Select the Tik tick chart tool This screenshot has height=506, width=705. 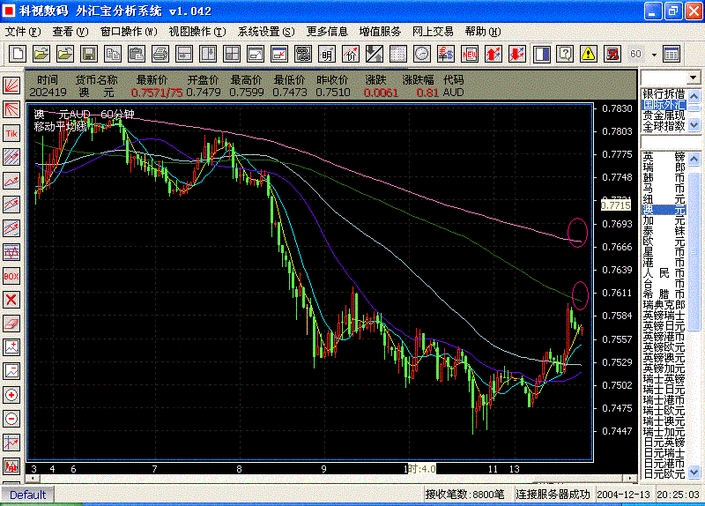click(11, 133)
